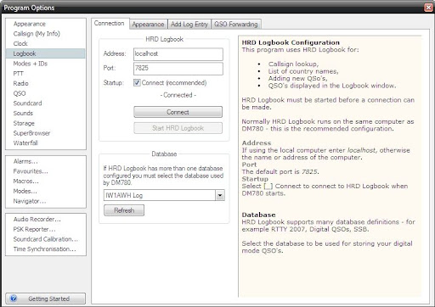The image size is (435, 307).
Task: Select PTT in the options list
Action: [x=18, y=74]
